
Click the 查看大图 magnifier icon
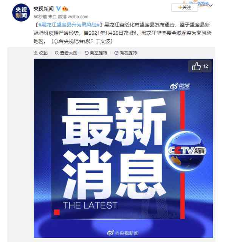[57, 53]
